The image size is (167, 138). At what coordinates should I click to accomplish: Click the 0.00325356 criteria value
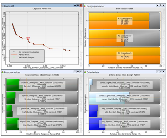[124, 84]
